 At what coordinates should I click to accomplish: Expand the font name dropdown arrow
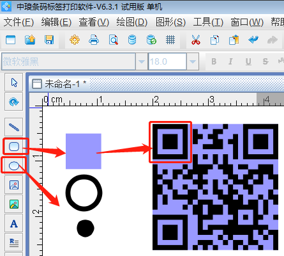click(142, 61)
